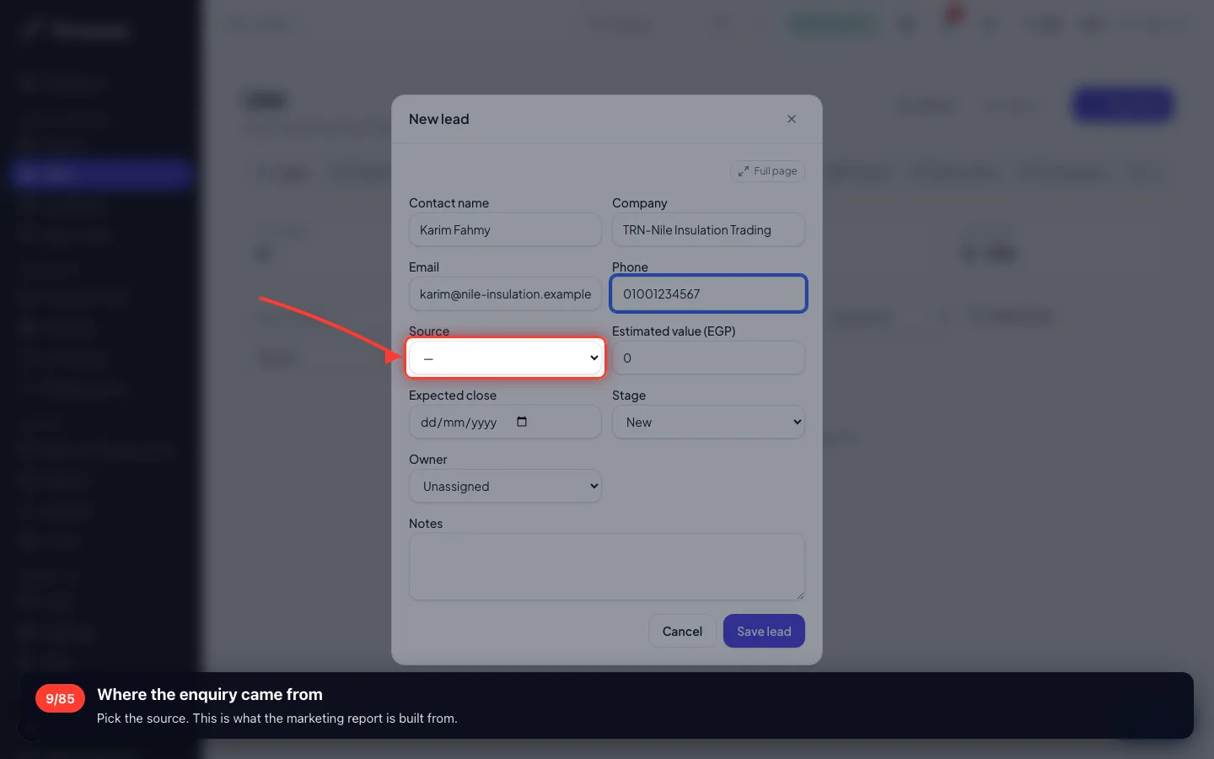This screenshot has width=1214, height=759.
Task: Click the blurred blue primary page button
Action: coord(1123,105)
